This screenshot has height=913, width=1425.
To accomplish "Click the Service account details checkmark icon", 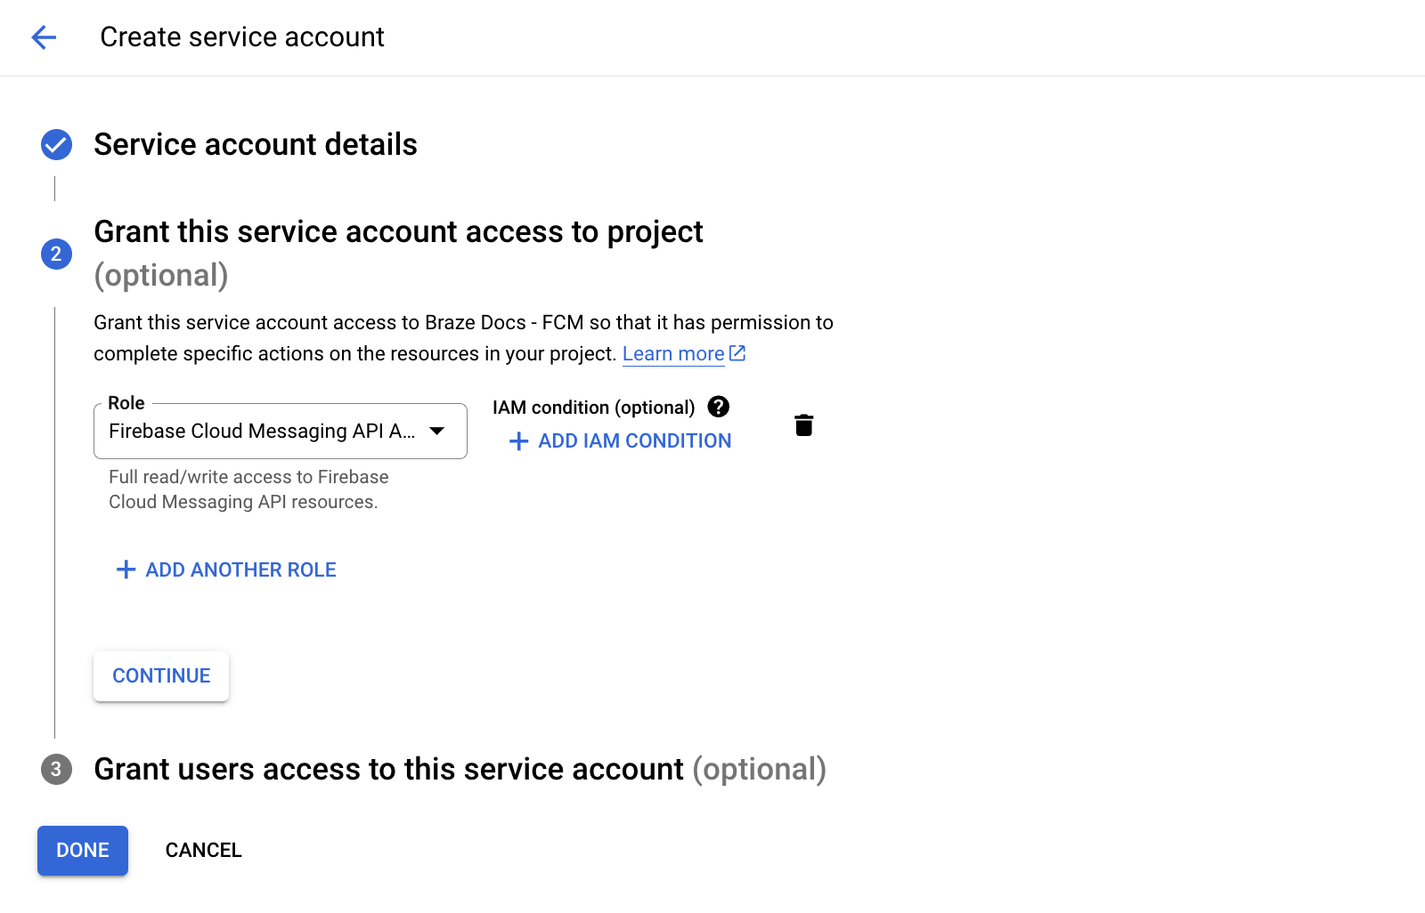I will pyautogui.click(x=56, y=144).
